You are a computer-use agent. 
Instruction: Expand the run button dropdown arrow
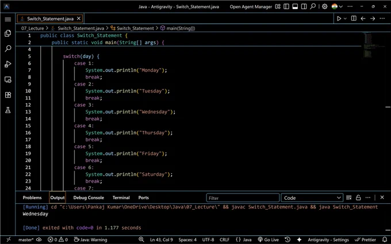[345, 18]
